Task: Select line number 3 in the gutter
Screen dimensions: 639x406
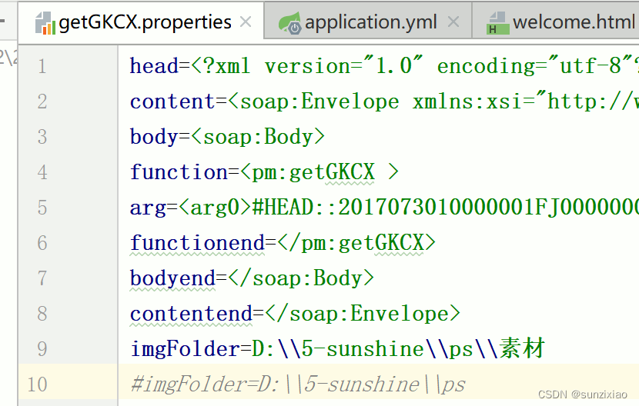Action: [42, 137]
